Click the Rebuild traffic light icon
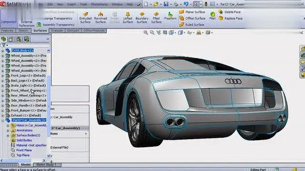The image size is (305, 171). coord(206,4)
